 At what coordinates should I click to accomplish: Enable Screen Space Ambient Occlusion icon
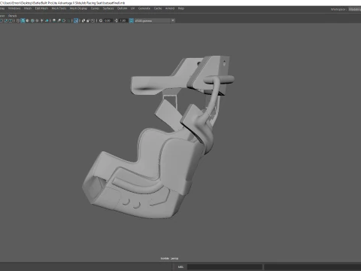54,20
